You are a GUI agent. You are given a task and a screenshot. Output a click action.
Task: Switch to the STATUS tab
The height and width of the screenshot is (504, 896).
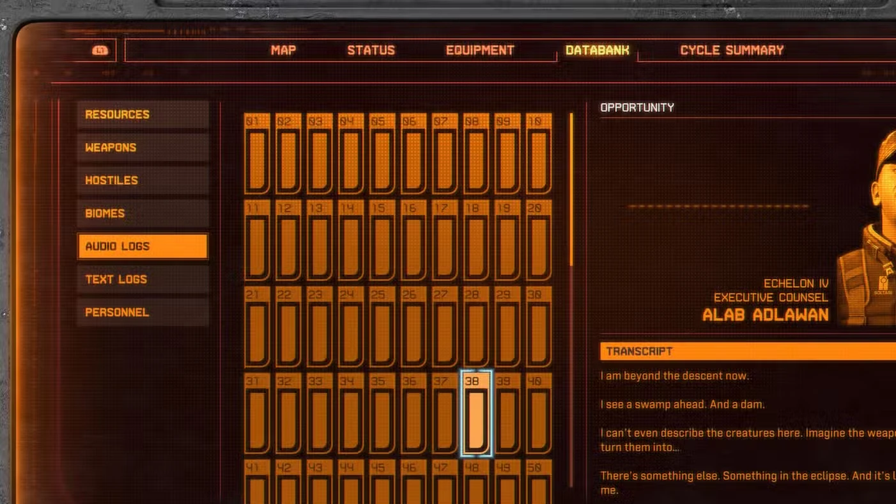371,50
